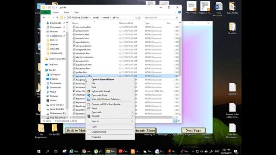Go up one folder level
The height and width of the screenshot is (155, 276).
(57, 18)
